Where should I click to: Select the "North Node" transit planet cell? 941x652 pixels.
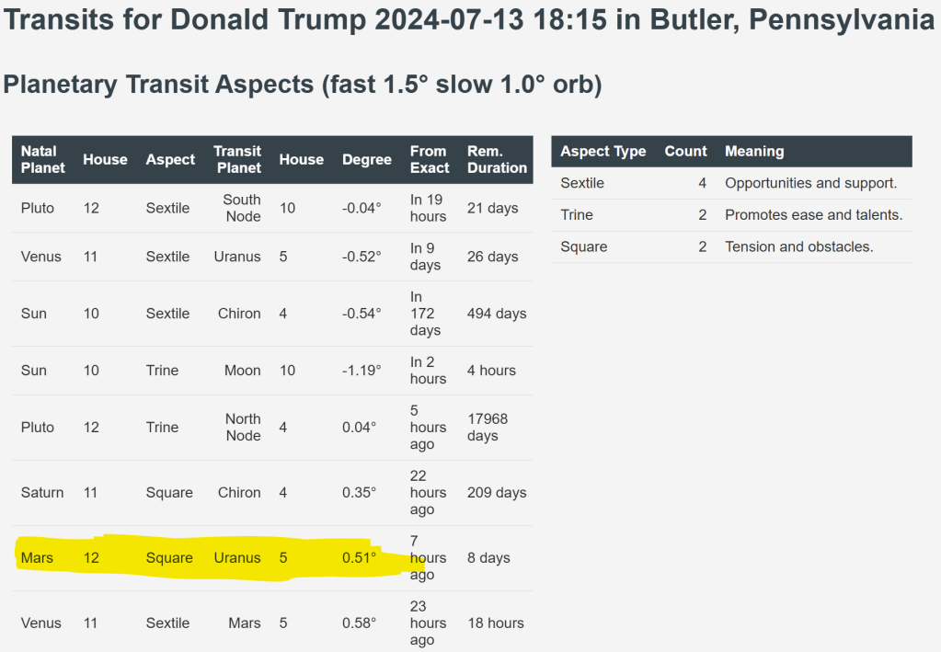click(243, 427)
